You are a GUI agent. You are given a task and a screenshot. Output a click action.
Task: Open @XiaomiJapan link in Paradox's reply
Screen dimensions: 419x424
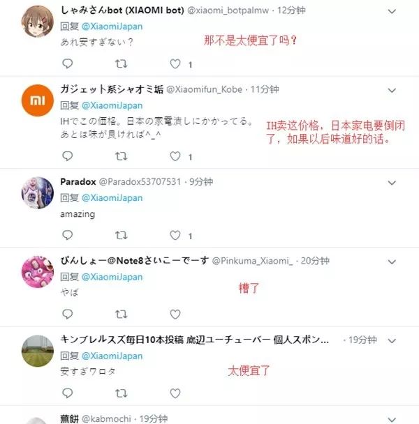(x=112, y=198)
